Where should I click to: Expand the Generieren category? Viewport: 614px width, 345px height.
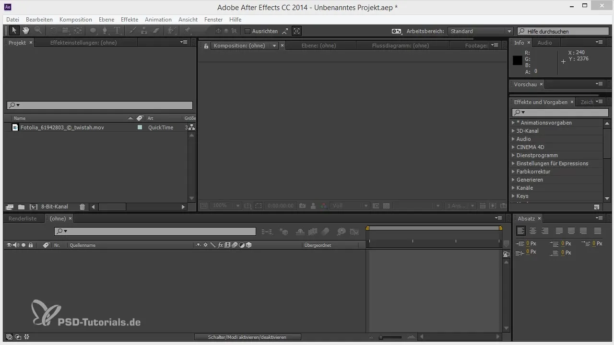point(513,180)
